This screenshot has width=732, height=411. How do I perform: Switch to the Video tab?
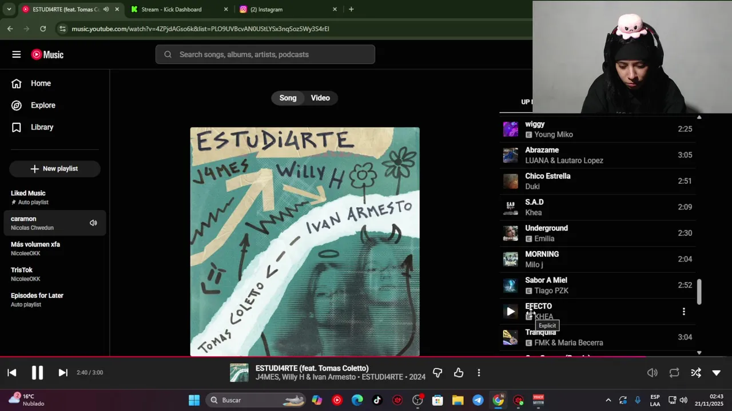320,98
